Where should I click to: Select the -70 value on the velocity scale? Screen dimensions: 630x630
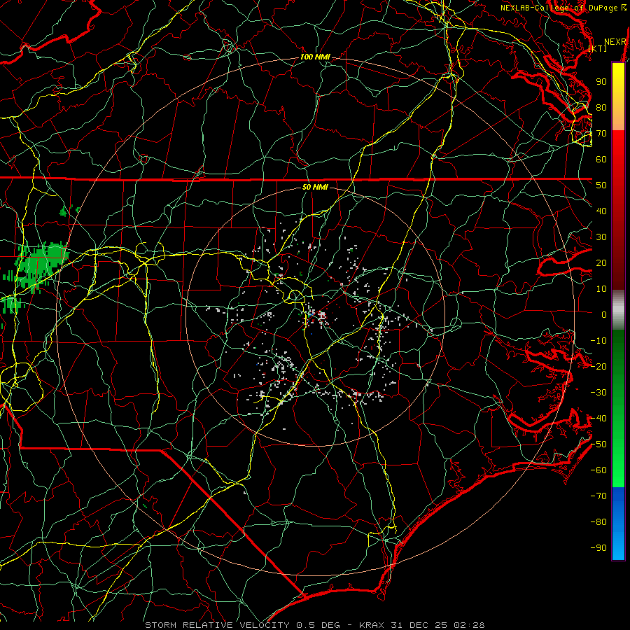pyautogui.click(x=598, y=496)
